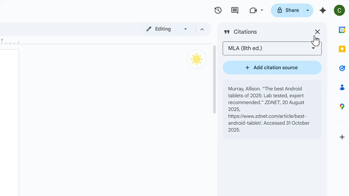Get add-ons via the plus icon
The width and height of the screenshot is (349, 196).
342,137
